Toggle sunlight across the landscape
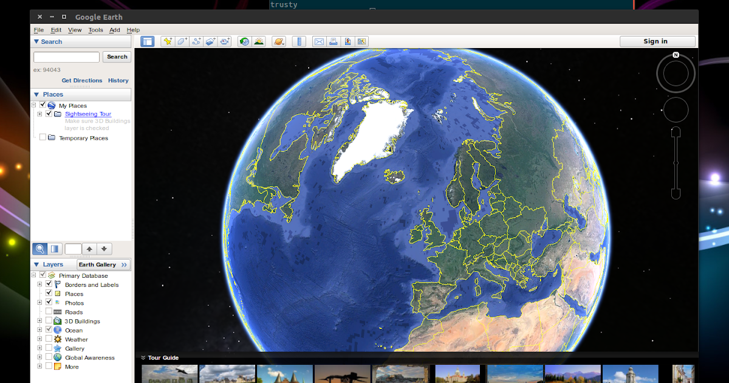Screen dimensions: 729x383 click(x=259, y=41)
